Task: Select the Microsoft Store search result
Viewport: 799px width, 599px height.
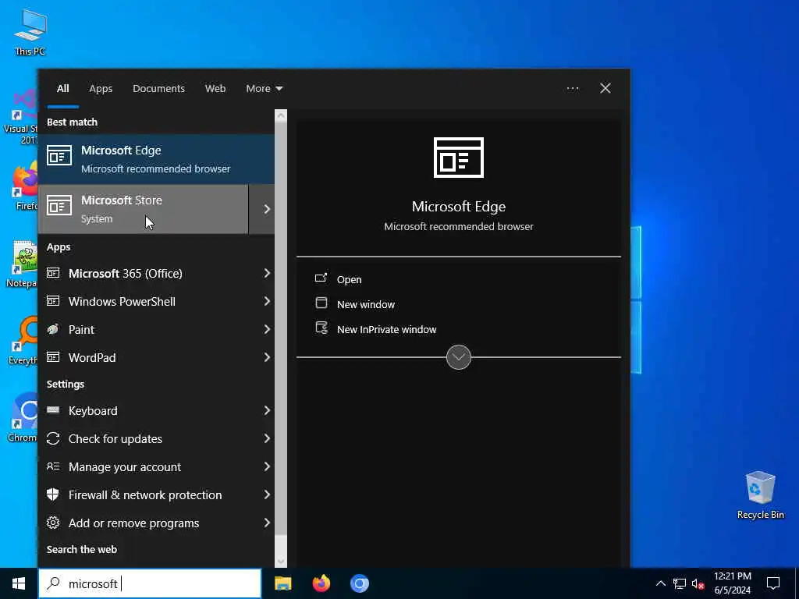Action: click(x=144, y=209)
